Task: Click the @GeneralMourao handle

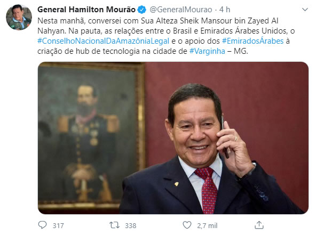Action: [181, 10]
